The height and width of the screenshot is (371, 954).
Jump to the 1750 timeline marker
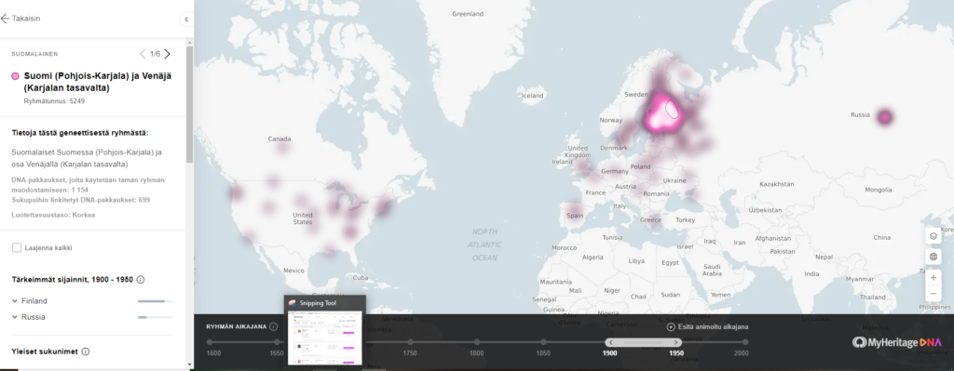click(410, 342)
